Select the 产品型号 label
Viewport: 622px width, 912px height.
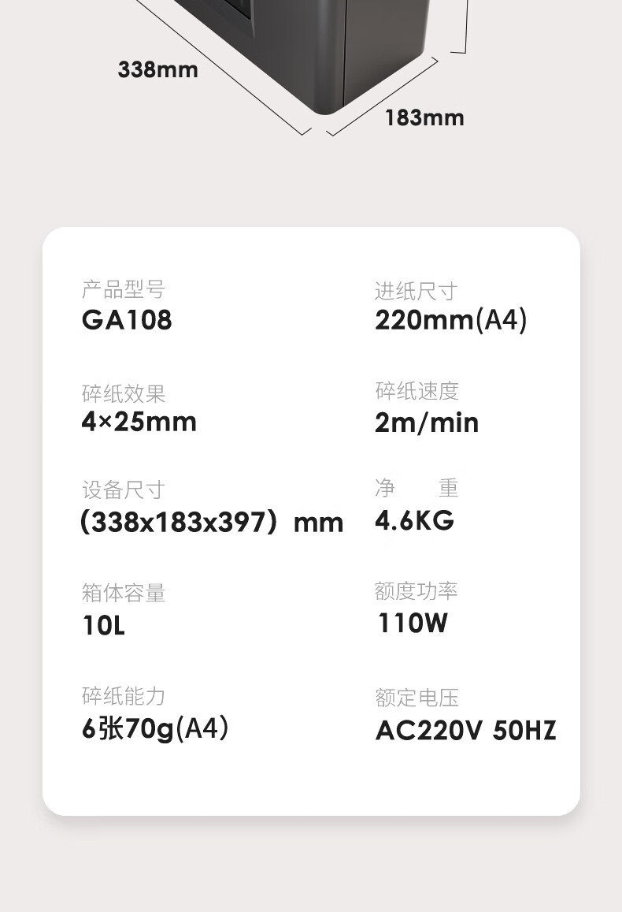123,289
